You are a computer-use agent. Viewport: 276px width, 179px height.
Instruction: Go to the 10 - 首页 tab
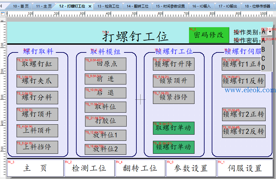[21, 6]
